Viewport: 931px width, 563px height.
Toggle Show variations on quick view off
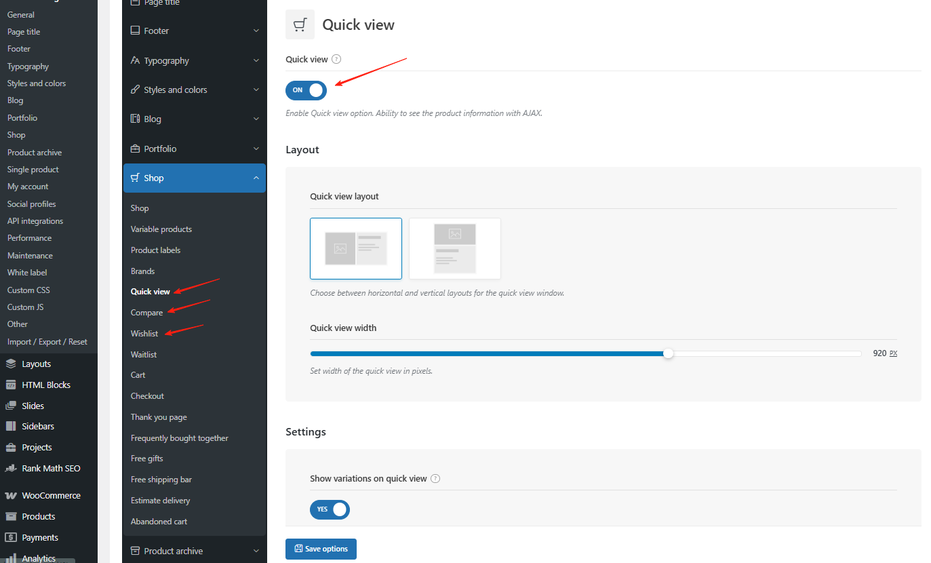[x=330, y=509]
